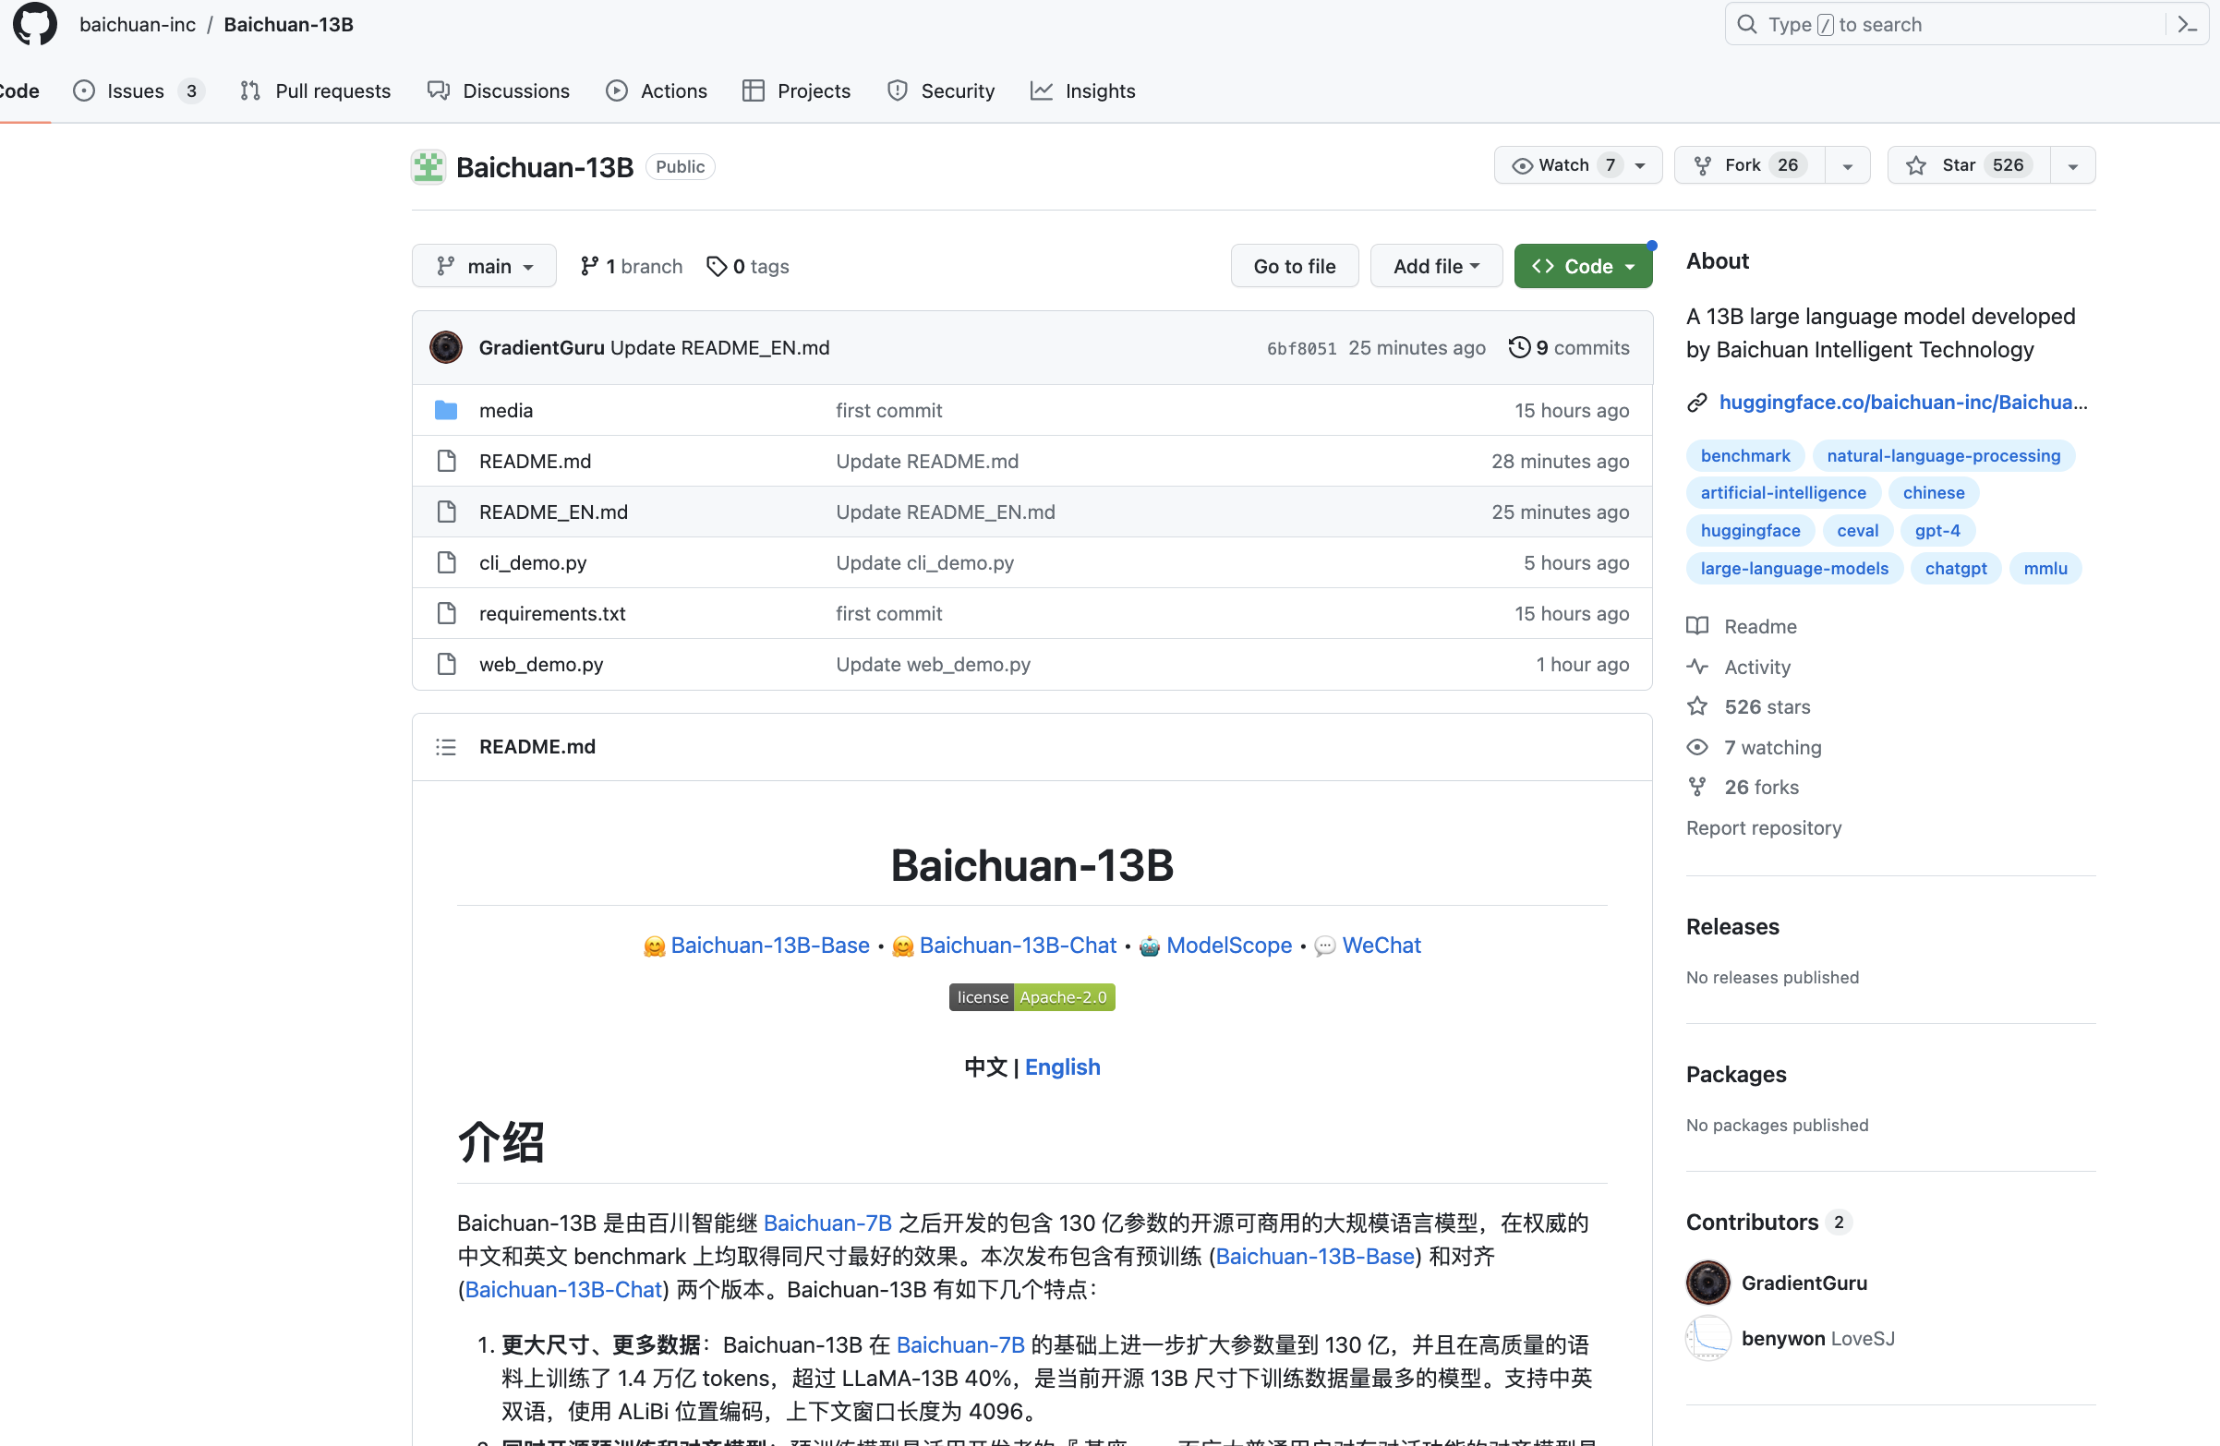Click the cli_demo.py file icon
The height and width of the screenshot is (1446, 2220).
point(446,562)
